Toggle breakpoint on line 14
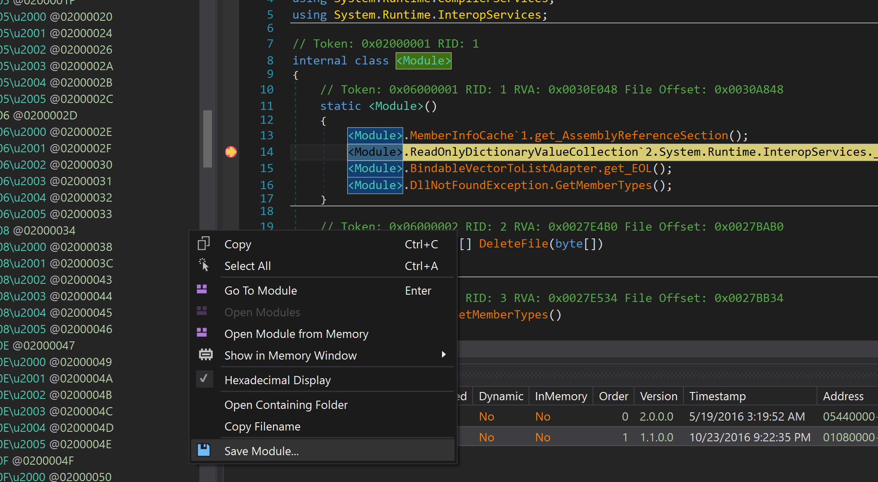Image resolution: width=878 pixels, height=482 pixels. 231,152
